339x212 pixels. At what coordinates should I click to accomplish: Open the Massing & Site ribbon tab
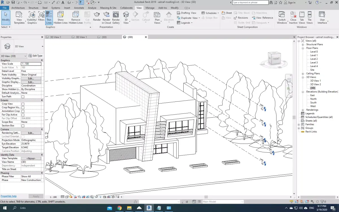[108, 8]
